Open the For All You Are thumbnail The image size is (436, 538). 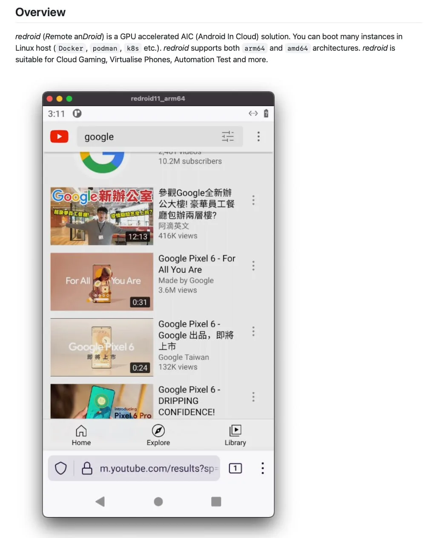click(102, 282)
